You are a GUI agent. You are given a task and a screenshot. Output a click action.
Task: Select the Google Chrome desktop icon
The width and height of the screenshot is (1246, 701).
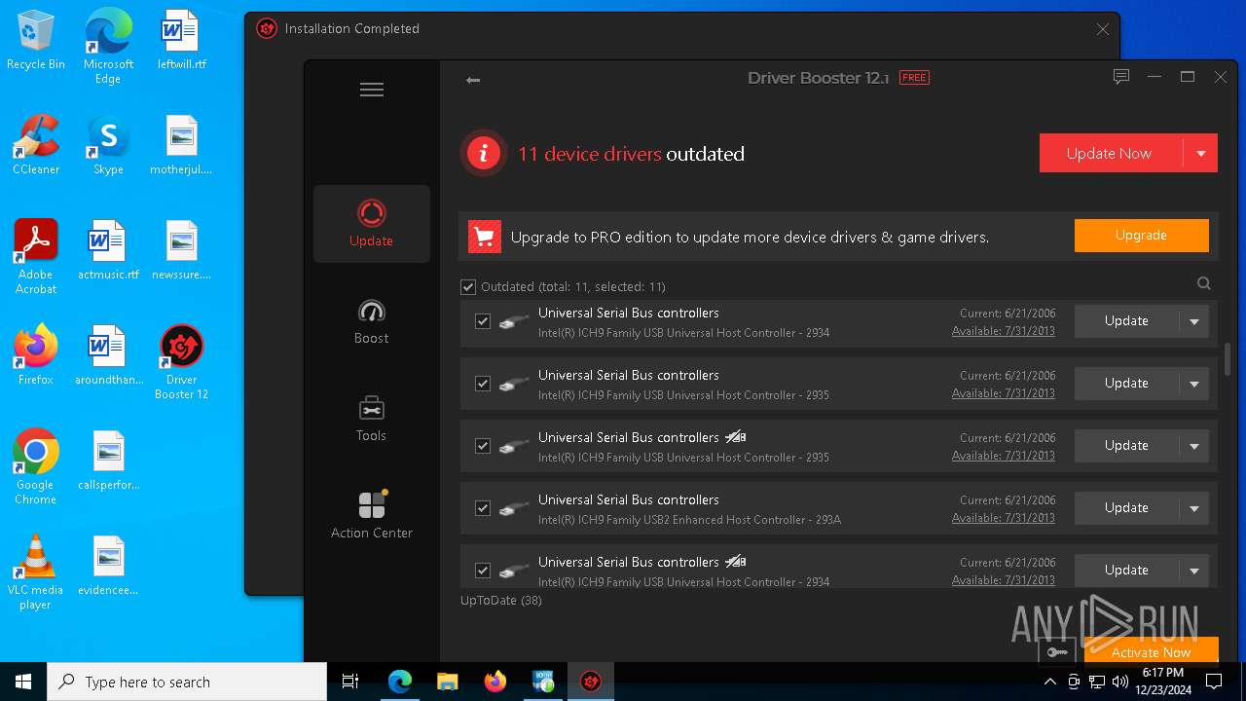click(x=36, y=467)
